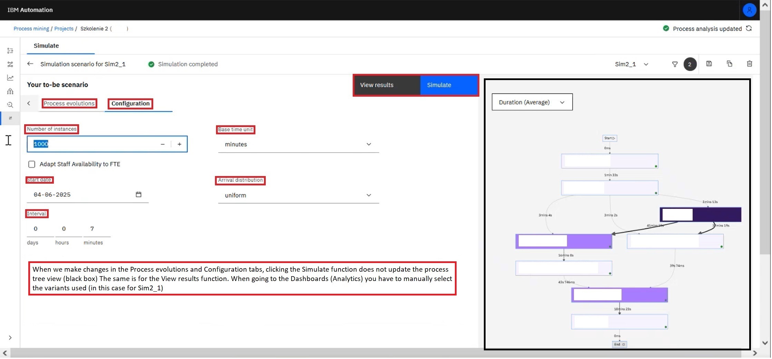Click the user profile avatar icon
The width and height of the screenshot is (772, 359).
click(x=749, y=10)
